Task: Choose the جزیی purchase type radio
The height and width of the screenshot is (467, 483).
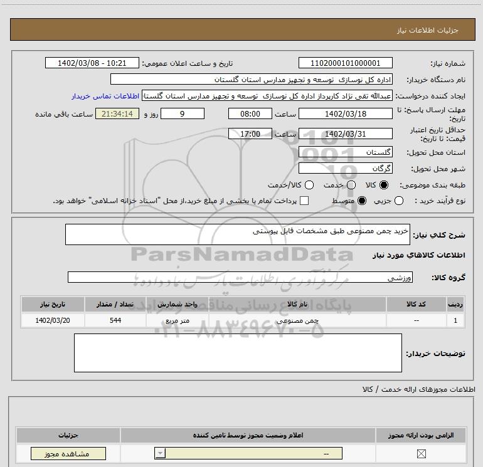Action: (x=398, y=201)
